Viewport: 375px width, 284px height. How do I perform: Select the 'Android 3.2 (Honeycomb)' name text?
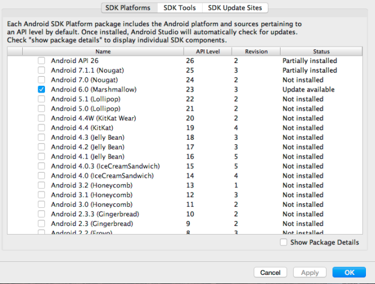tap(92, 185)
